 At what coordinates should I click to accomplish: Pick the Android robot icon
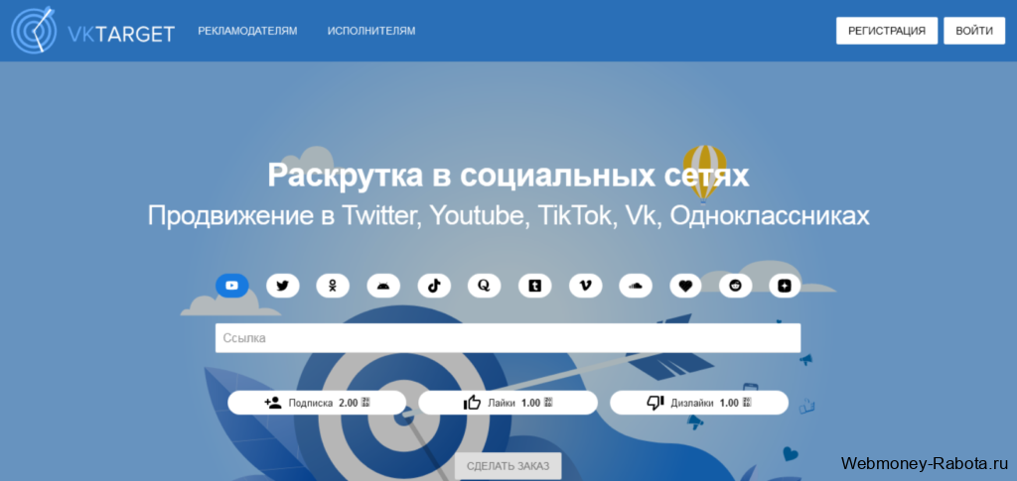tap(383, 286)
